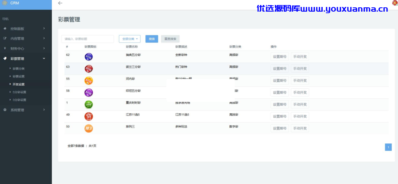Open the user avatar in top right corner
Image resolution: width=398 pixels, height=184 pixels.
click(395, 3)
